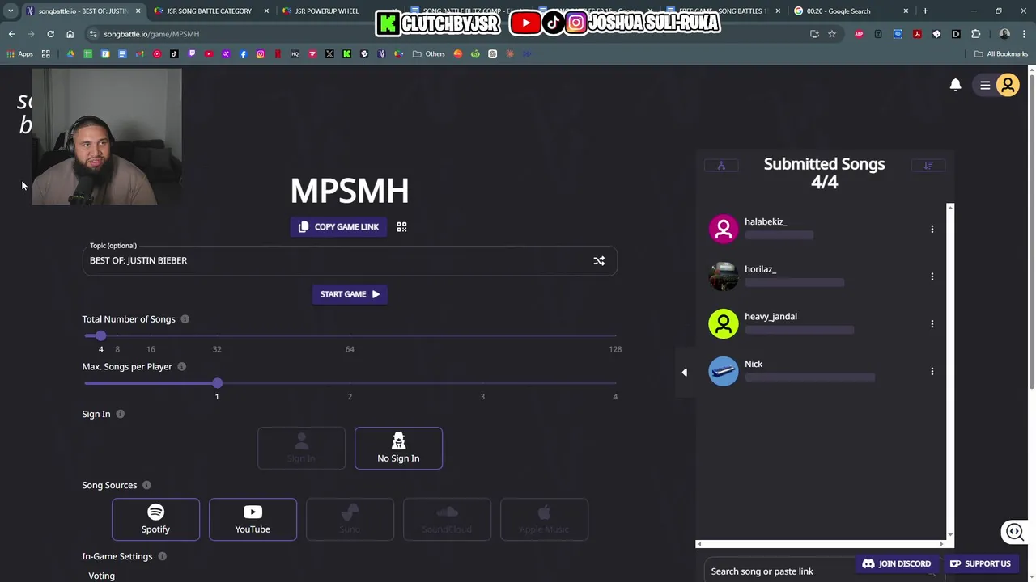Open the Chrome profile avatar in toolbar
Screen dimensions: 1036x582
[1004, 34]
